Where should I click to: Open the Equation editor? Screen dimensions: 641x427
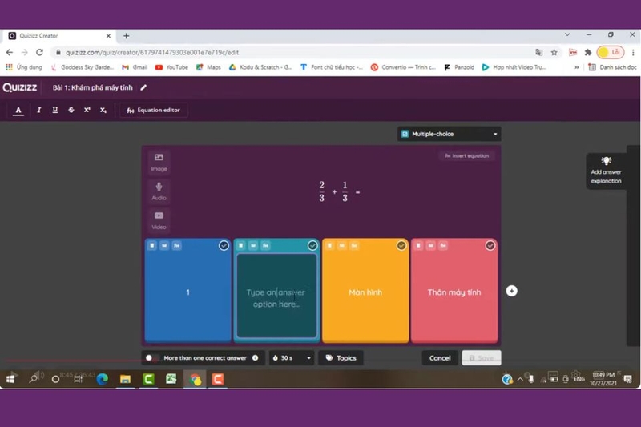click(153, 110)
